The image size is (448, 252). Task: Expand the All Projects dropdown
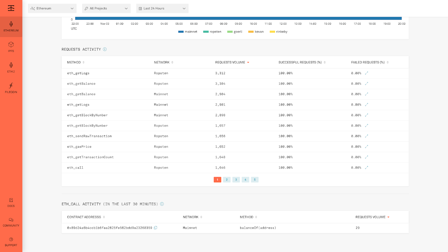coord(106,8)
